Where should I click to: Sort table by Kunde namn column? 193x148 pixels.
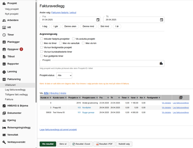pos(60,98)
